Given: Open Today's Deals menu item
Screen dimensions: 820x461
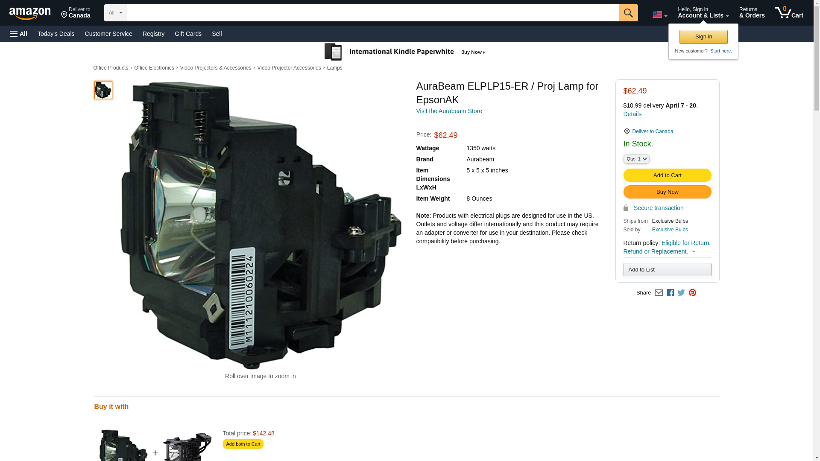Looking at the screenshot, I should click(56, 34).
